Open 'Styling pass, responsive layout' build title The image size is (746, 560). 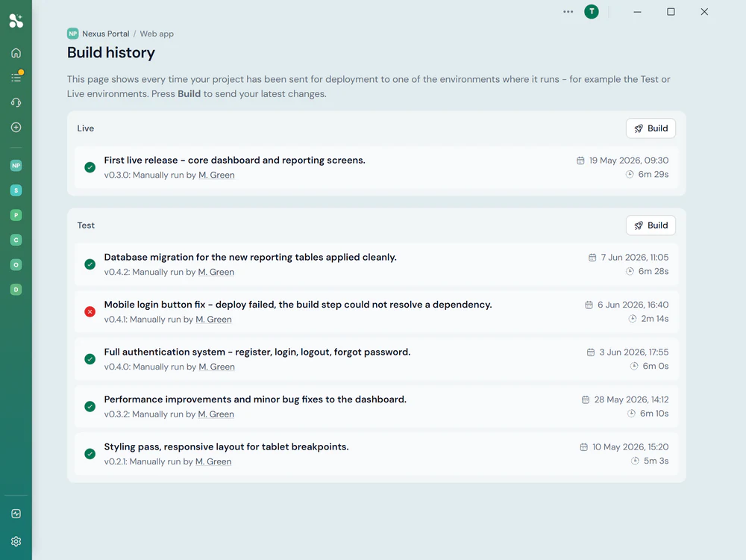(227, 447)
